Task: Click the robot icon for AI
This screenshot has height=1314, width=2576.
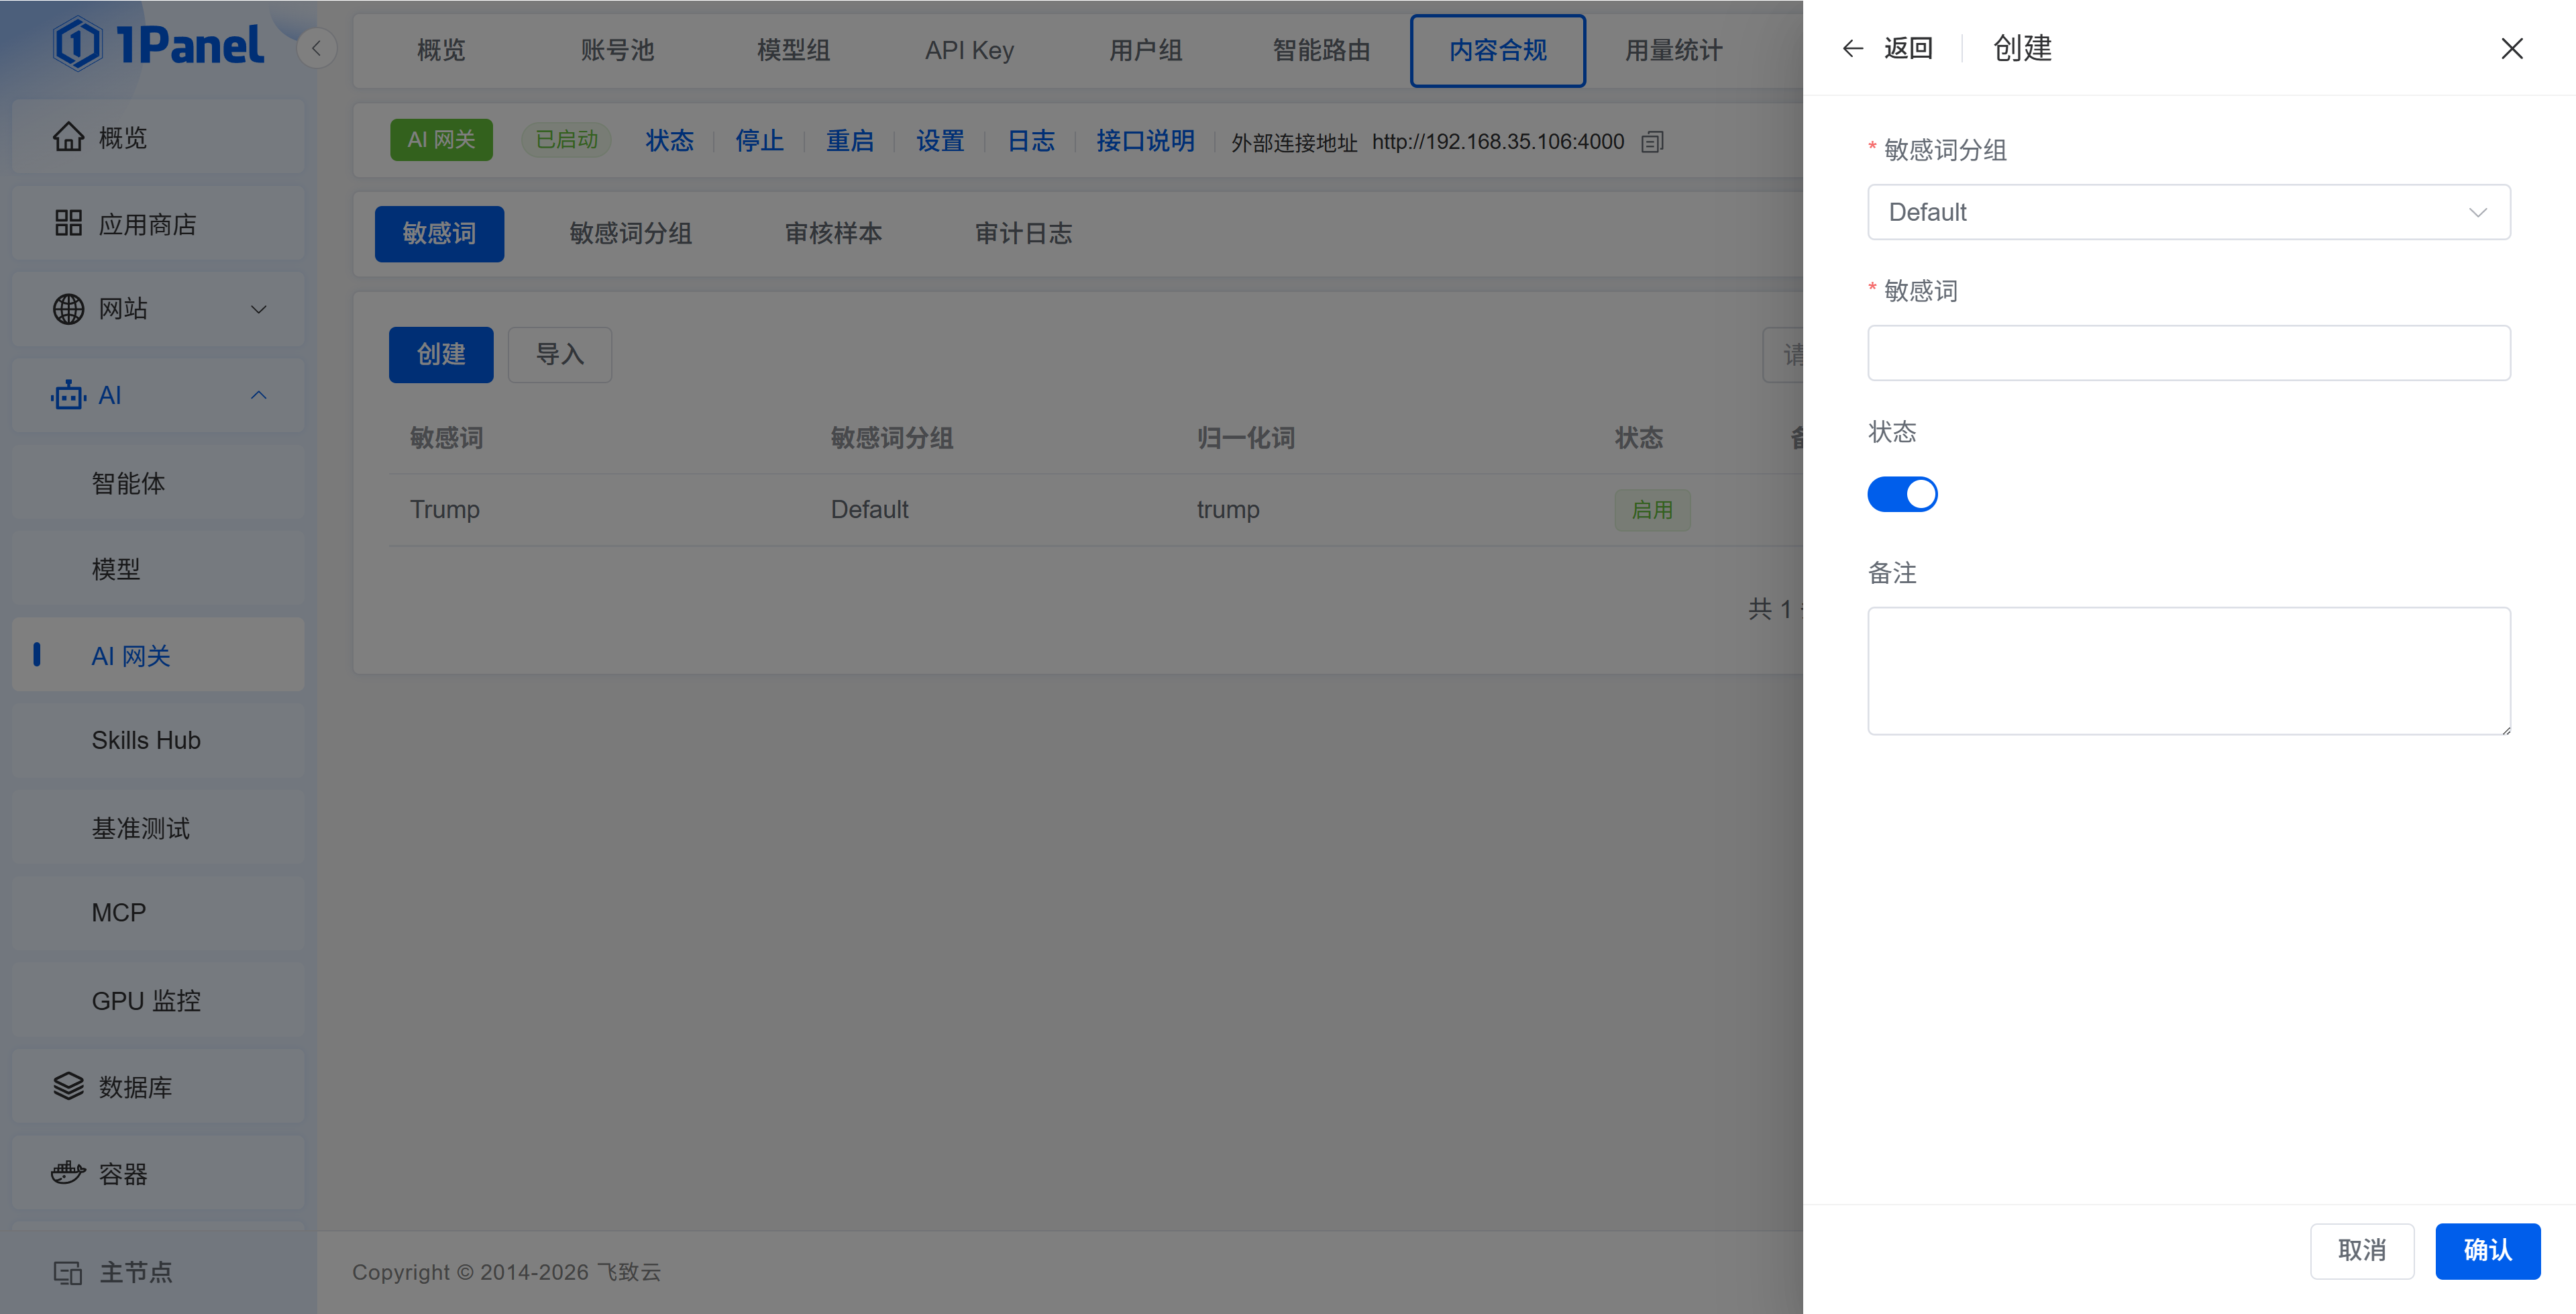Action: pyautogui.click(x=68, y=395)
